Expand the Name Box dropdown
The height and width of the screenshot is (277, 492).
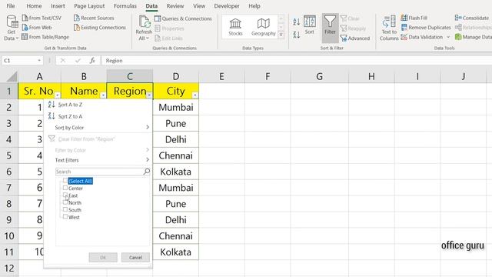tap(39, 61)
